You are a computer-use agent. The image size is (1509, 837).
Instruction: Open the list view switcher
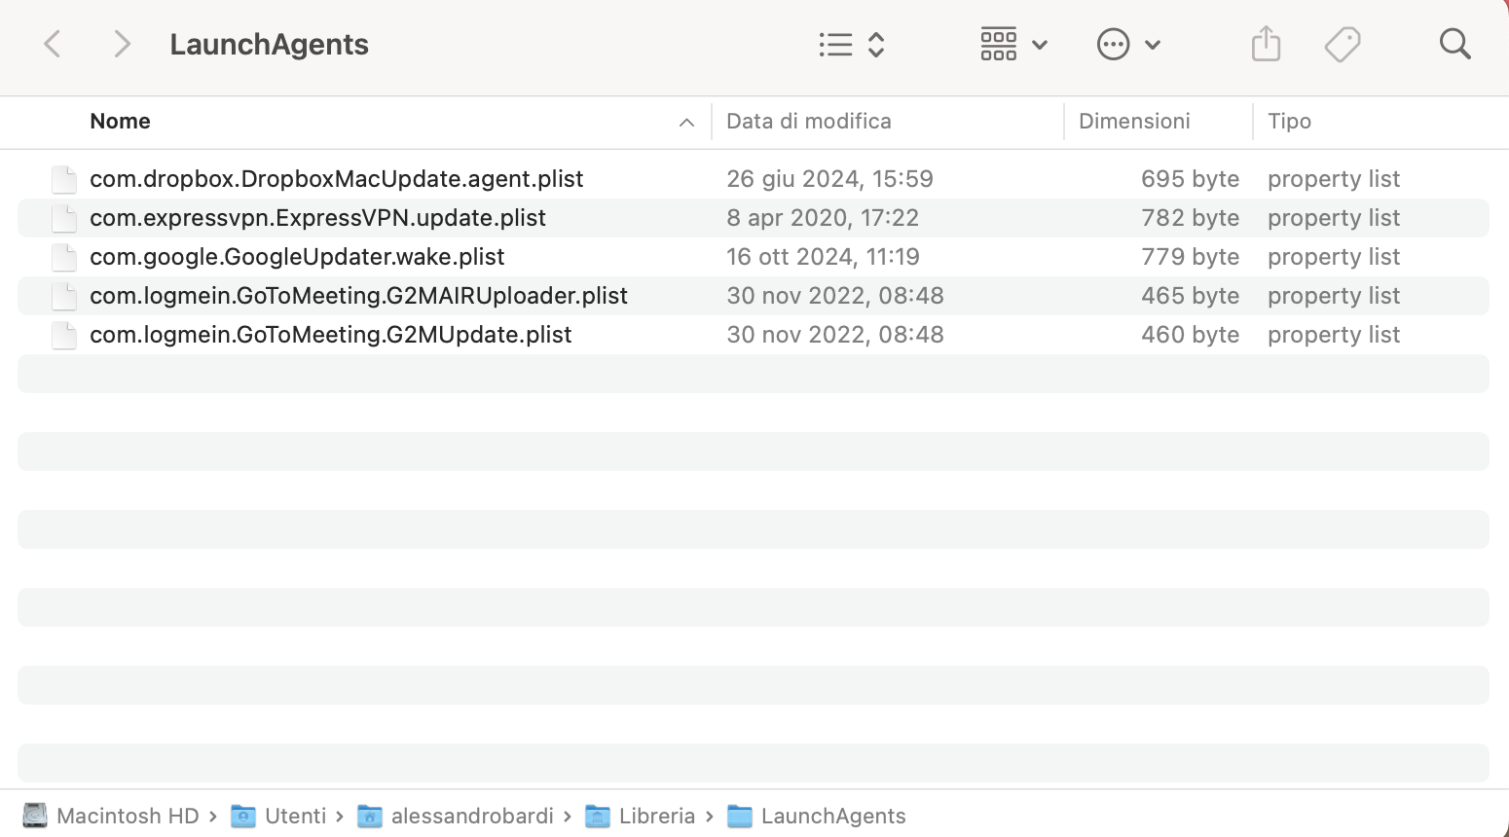pos(851,44)
